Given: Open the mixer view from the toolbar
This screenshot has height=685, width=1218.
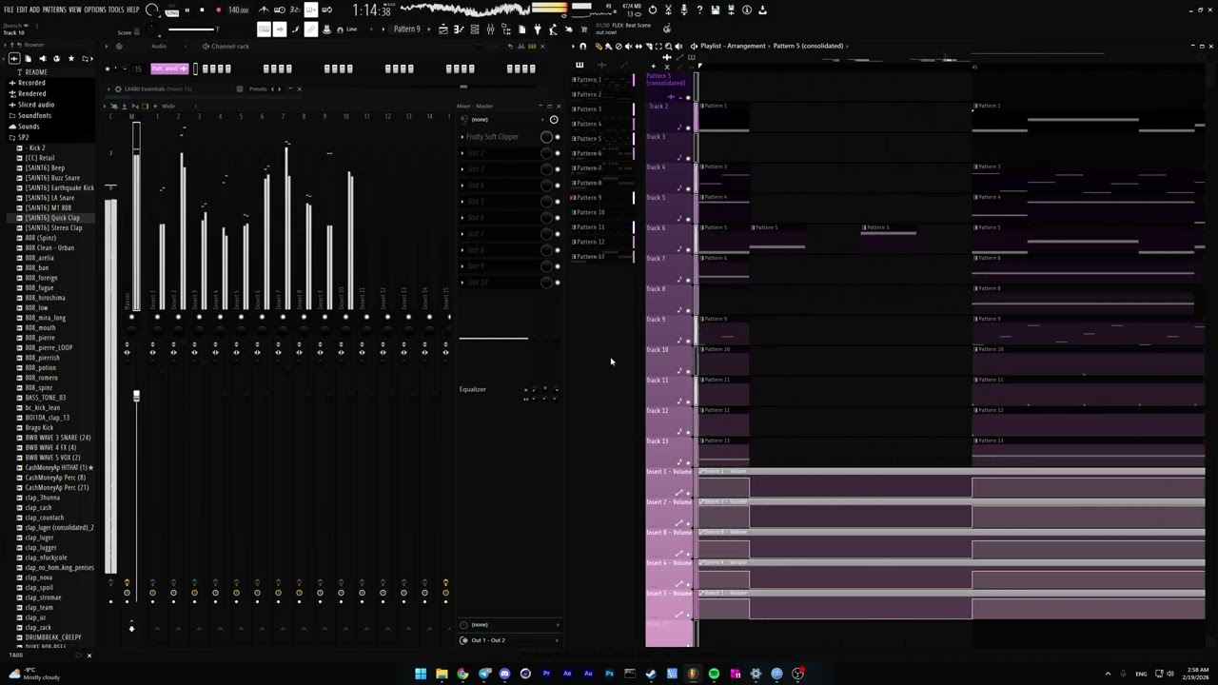Looking at the screenshot, I should [490, 29].
